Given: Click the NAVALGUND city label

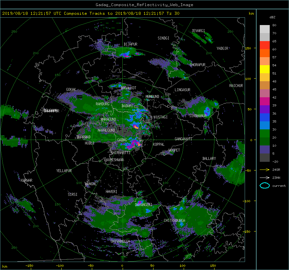Looking at the screenshot, I should [x=106, y=130].
